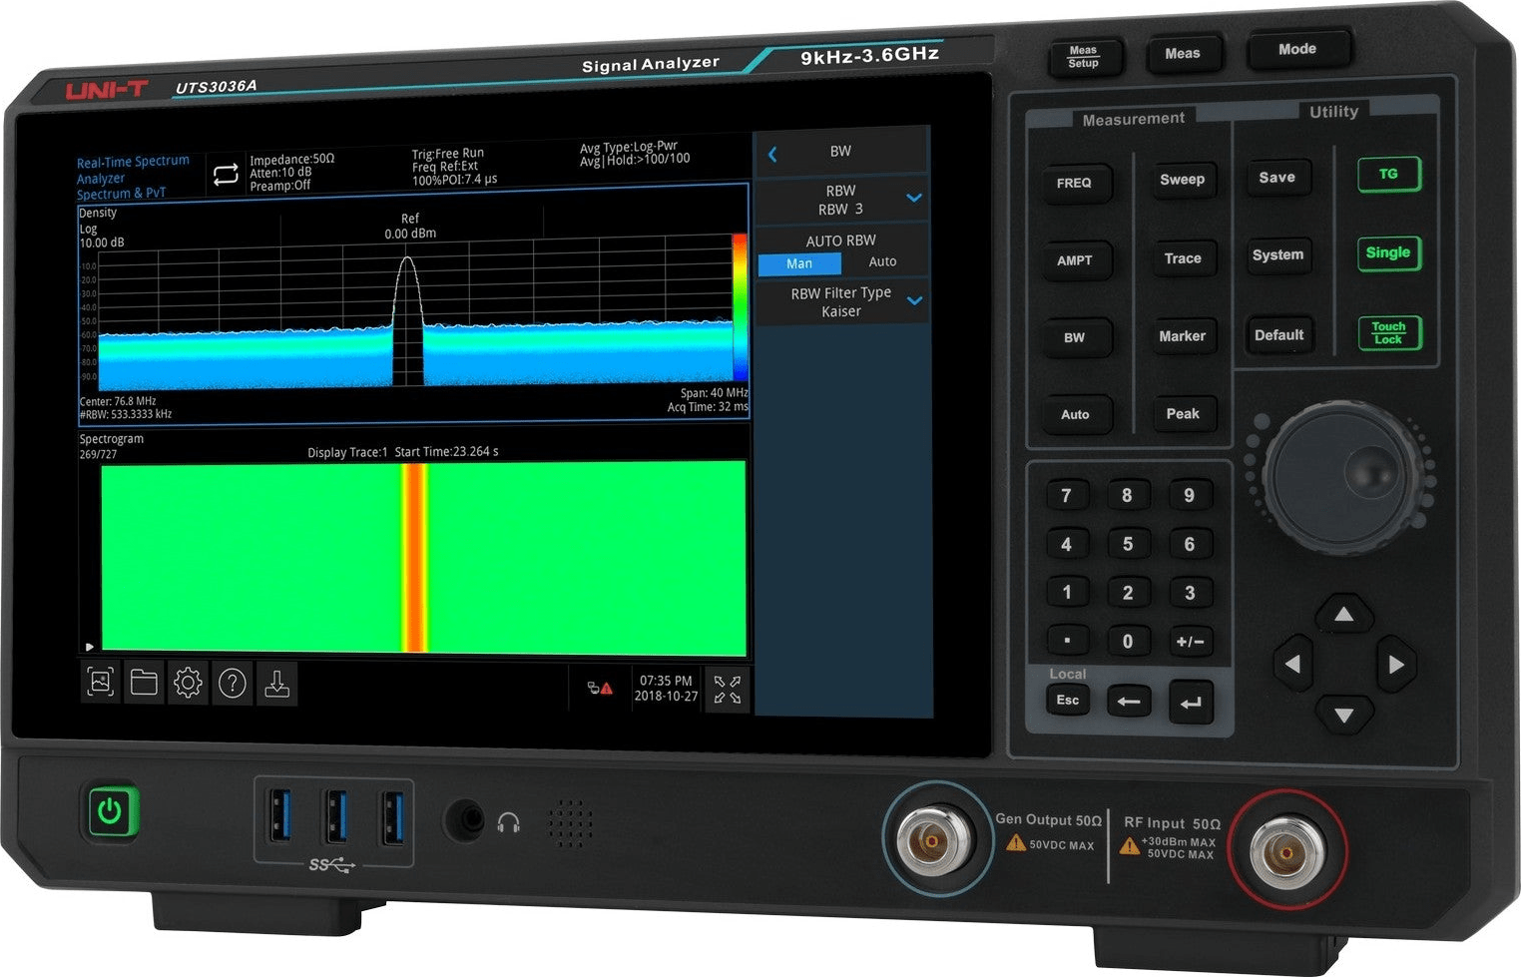Hit the down arrow key
The image size is (1521, 977).
point(1344,715)
